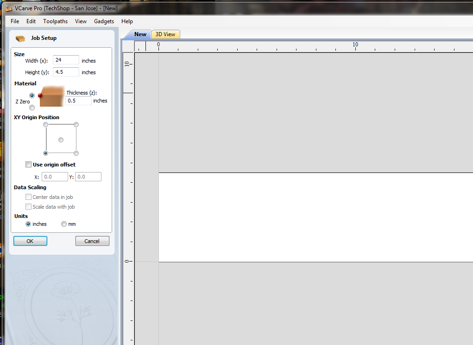
Task: Enable the Use origin offset checkbox
Action: (29, 165)
